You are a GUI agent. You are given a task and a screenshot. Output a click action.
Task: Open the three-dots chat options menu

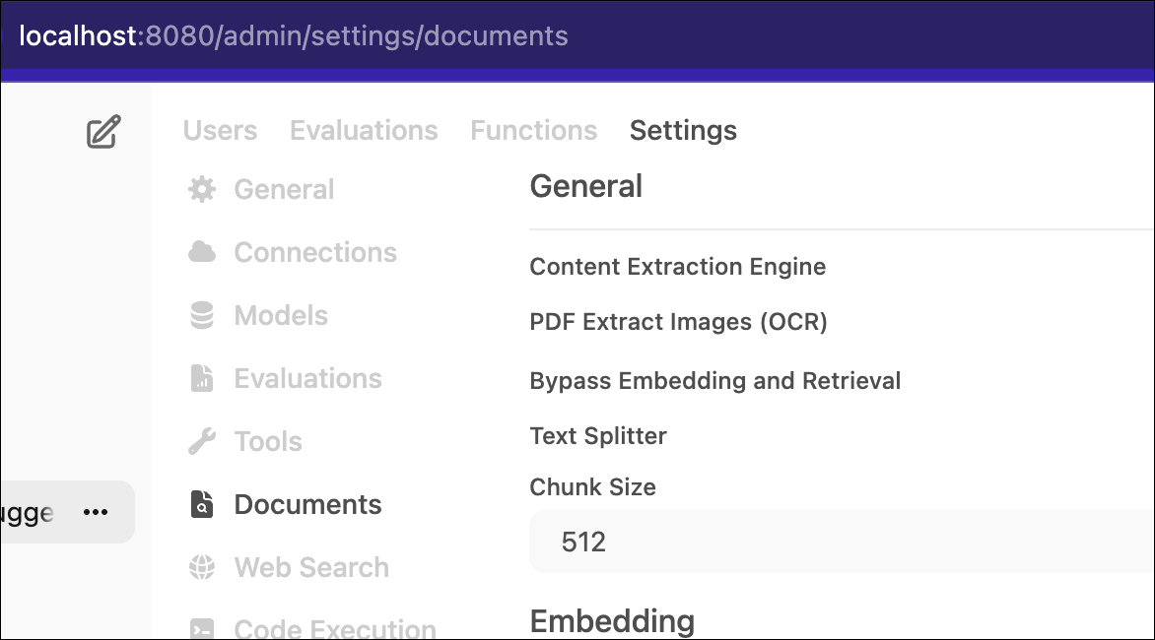96,512
